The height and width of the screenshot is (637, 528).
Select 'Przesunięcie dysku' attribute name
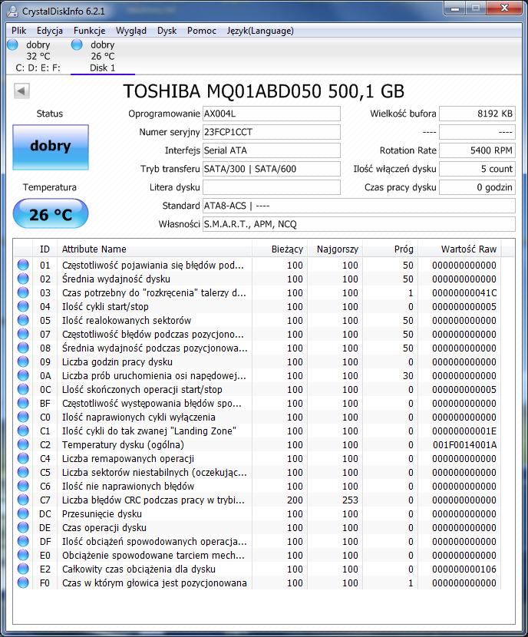click(x=101, y=513)
